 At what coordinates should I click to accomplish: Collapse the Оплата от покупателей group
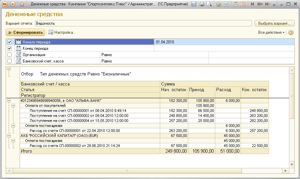[13, 106]
